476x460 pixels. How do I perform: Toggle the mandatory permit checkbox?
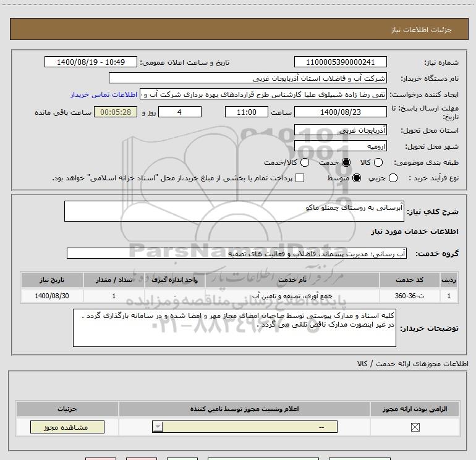pos(415,427)
